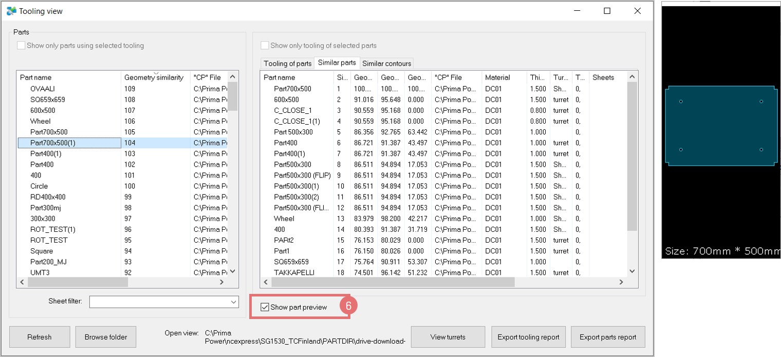Open the Sheet filter dropdown
The image size is (781, 357).
pos(233,302)
